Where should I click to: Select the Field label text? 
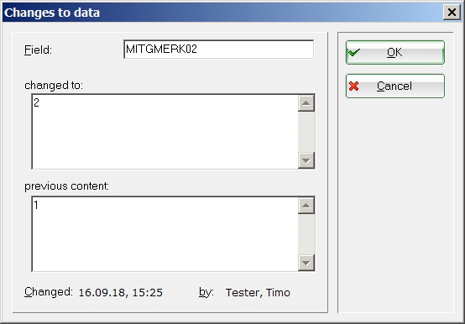[38, 50]
